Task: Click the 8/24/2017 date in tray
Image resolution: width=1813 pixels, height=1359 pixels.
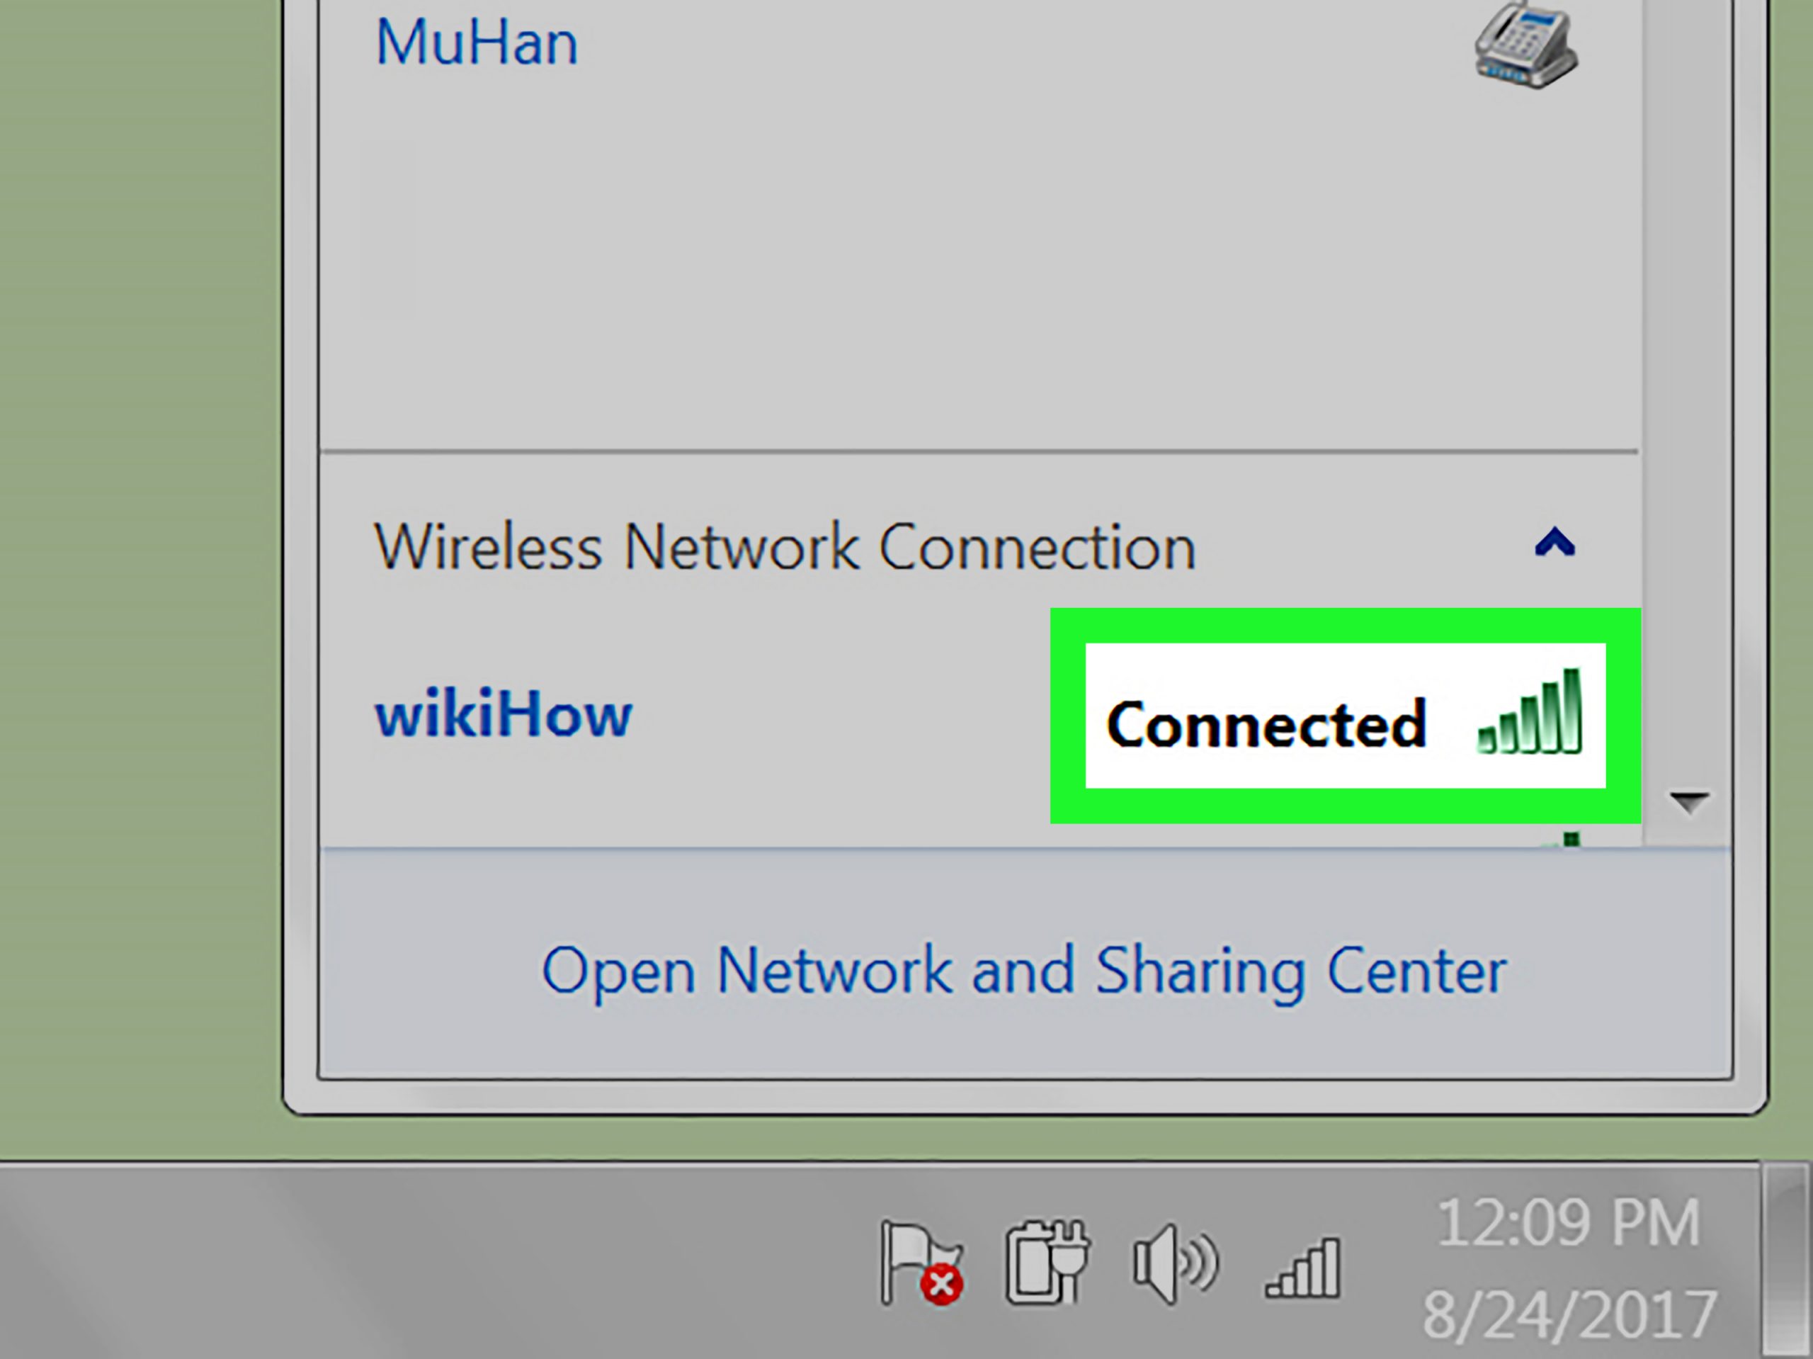Action: [1569, 1314]
